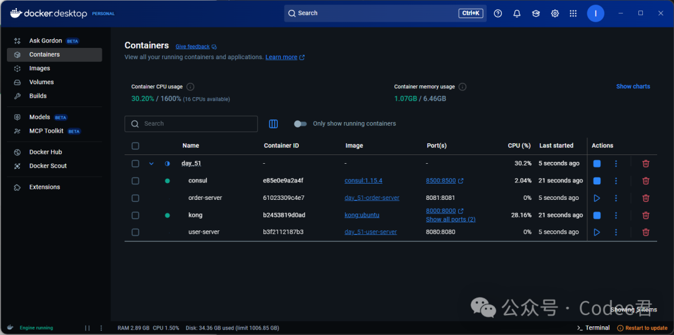Click Restart to update
The width and height of the screenshot is (674, 335).
click(642, 328)
